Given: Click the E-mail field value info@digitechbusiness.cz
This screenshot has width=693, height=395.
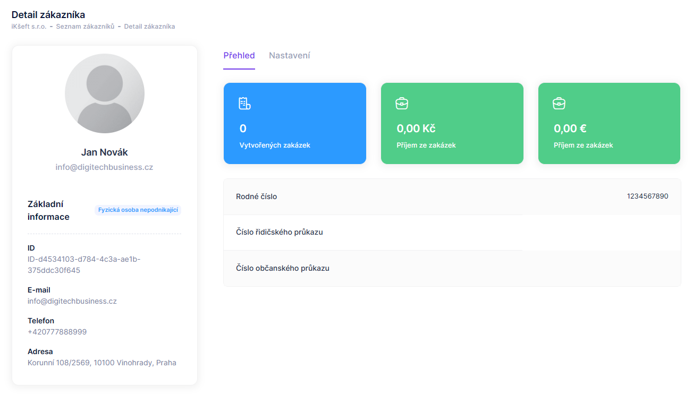Looking at the screenshot, I should click(x=72, y=301).
